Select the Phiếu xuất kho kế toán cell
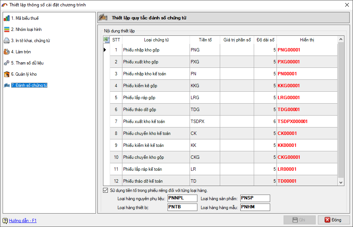 coord(156,122)
